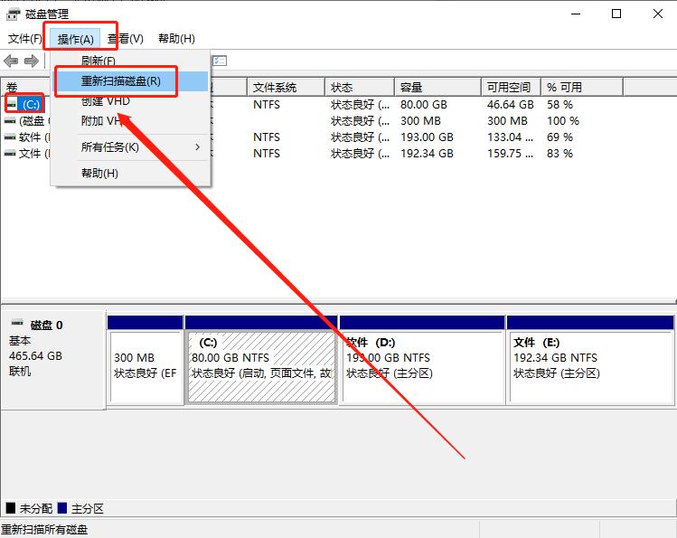Minimize the Disk Management window
Image resolution: width=677 pixels, height=538 pixels.
tap(576, 14)
